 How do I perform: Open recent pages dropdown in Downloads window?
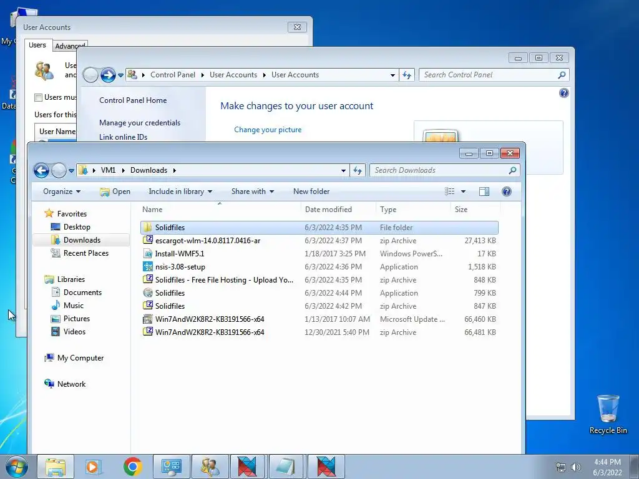tap(71, 171)
